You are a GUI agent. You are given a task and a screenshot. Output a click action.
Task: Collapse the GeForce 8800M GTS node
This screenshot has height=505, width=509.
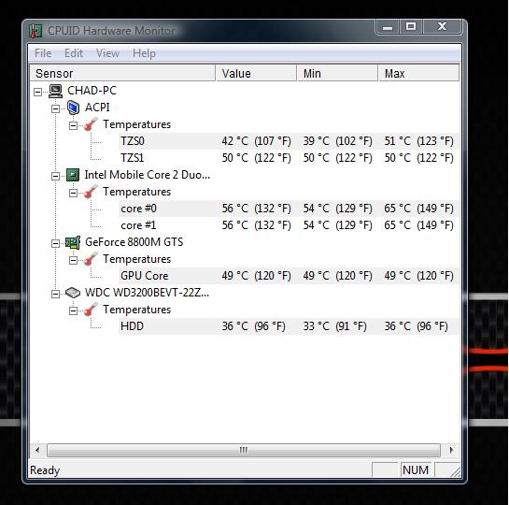point(55,243)
